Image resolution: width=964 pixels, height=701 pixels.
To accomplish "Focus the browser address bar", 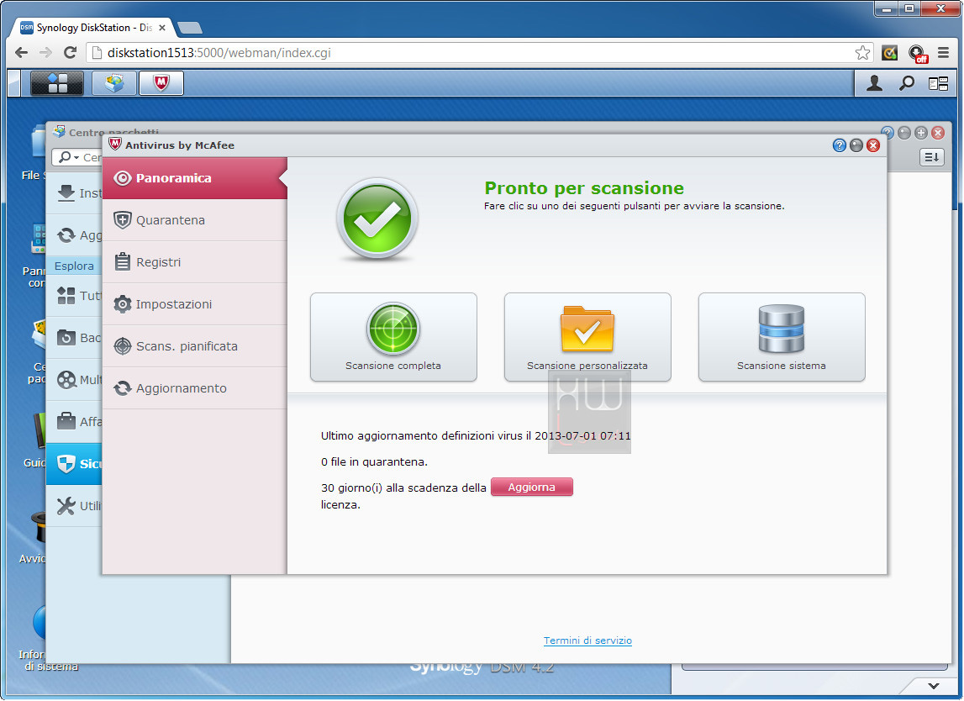I will (x=480, y=53).
